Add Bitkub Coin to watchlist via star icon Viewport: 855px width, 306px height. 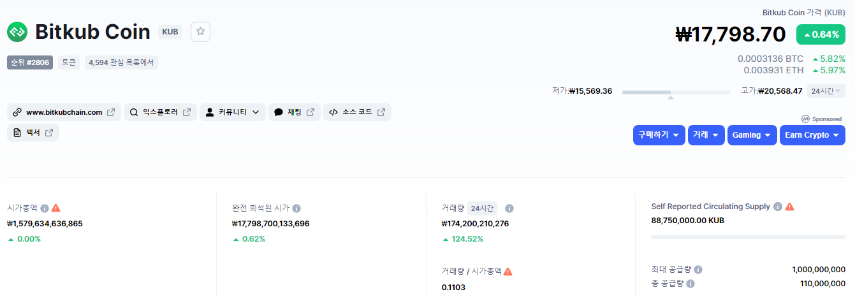pos(200,32)
